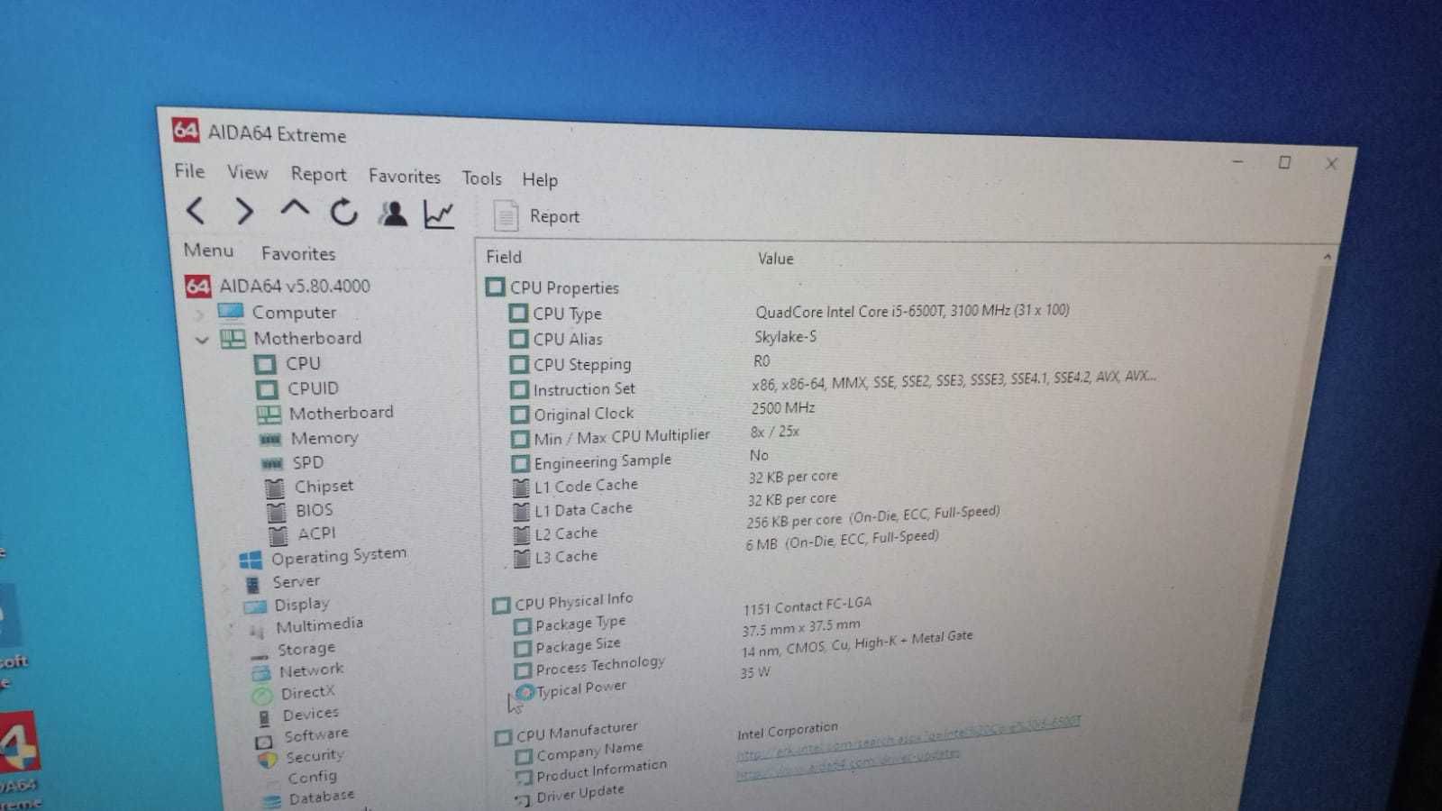The height and width of the screenshot is (811, 1442).
Task: Open the DirectX category
Action: [x=307, y=692]
